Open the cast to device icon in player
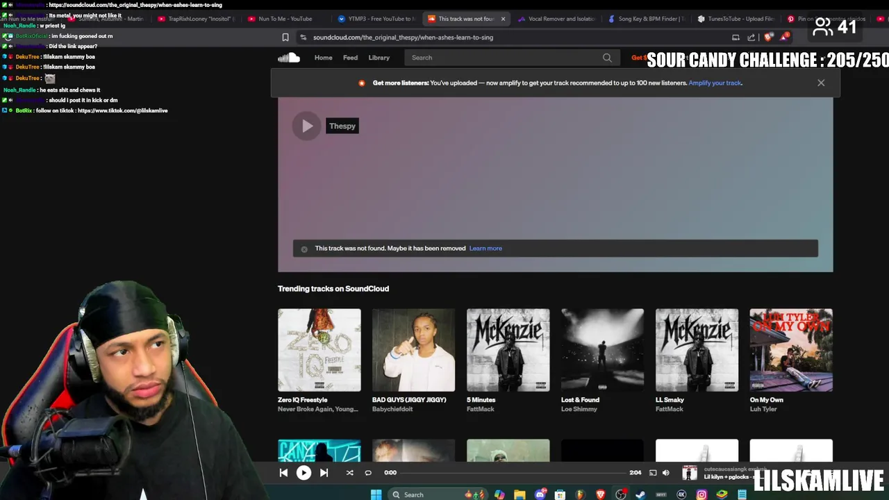The image size is (889, 500). [653, 473]
